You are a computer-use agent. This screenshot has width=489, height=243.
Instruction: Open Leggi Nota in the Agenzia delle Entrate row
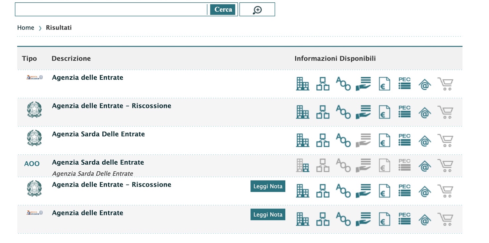268,214
